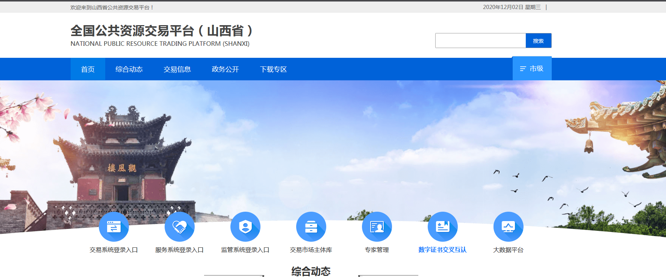
Task: Open the 交易市场主体库 archive icon
Action: click(311, 227)
